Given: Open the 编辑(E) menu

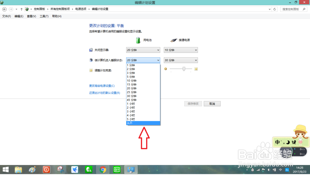Looking at the screenshot, I should point(19,16).
